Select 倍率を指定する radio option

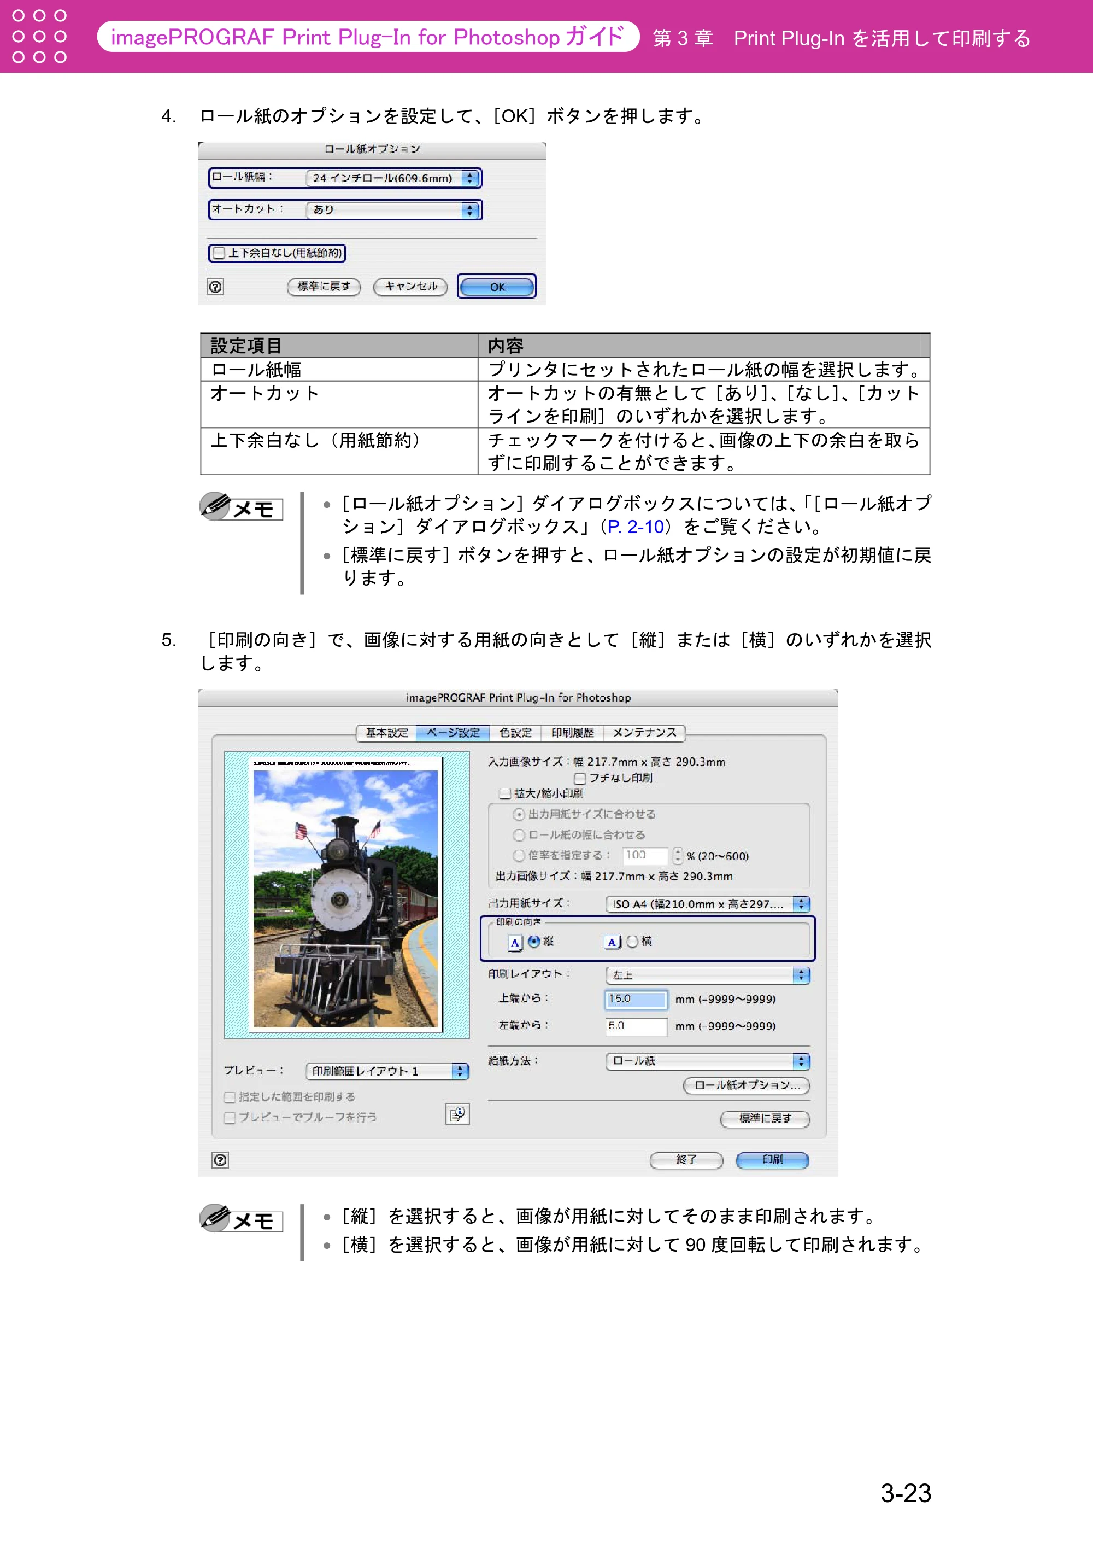pos(519,855)
